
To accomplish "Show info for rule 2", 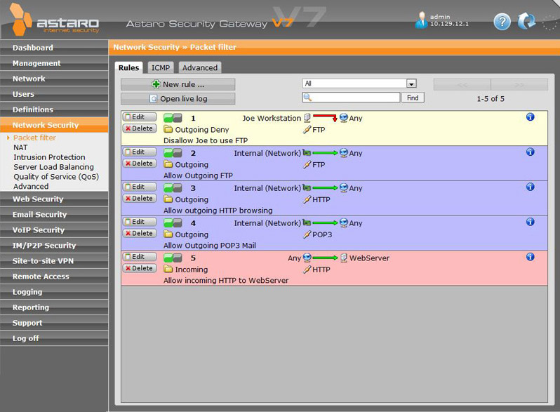I will (531, 152).
